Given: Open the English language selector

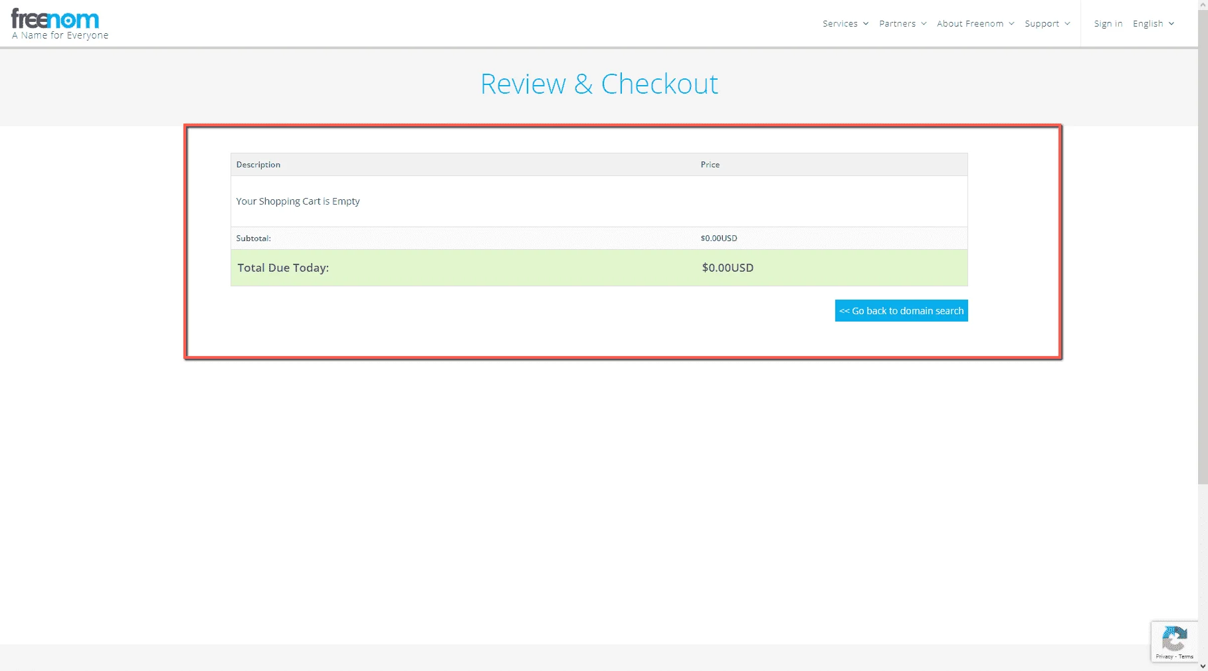Looking at the screenshot, I should 1148,23.
